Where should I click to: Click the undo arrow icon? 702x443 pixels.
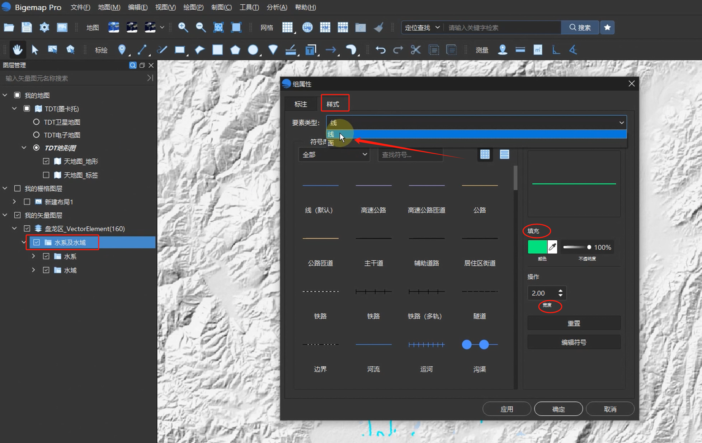coord(381,50)
